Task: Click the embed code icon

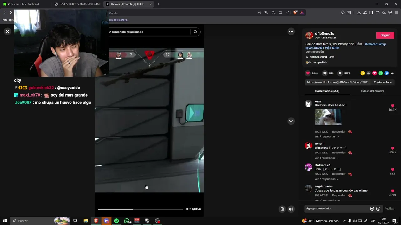Action: pos(368,73)
